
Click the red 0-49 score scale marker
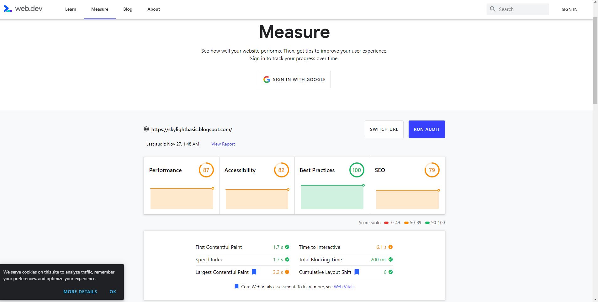pyautogui.click(x=386, y=223)
